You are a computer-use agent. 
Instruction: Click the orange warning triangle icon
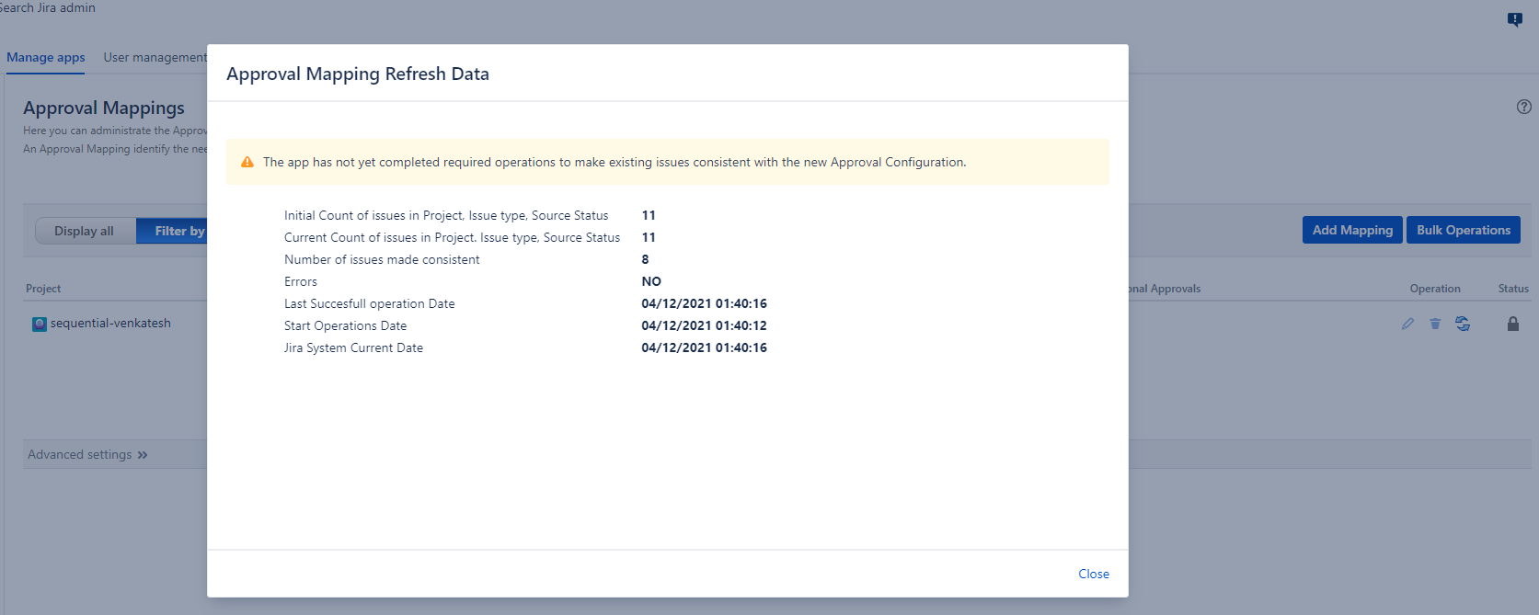tap(247, 162)
